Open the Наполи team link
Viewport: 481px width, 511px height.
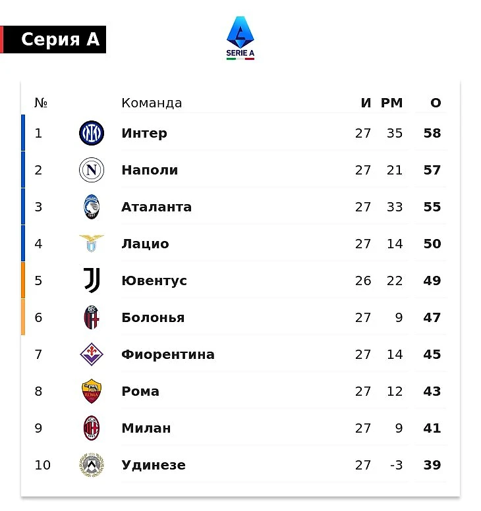[150, 170]
